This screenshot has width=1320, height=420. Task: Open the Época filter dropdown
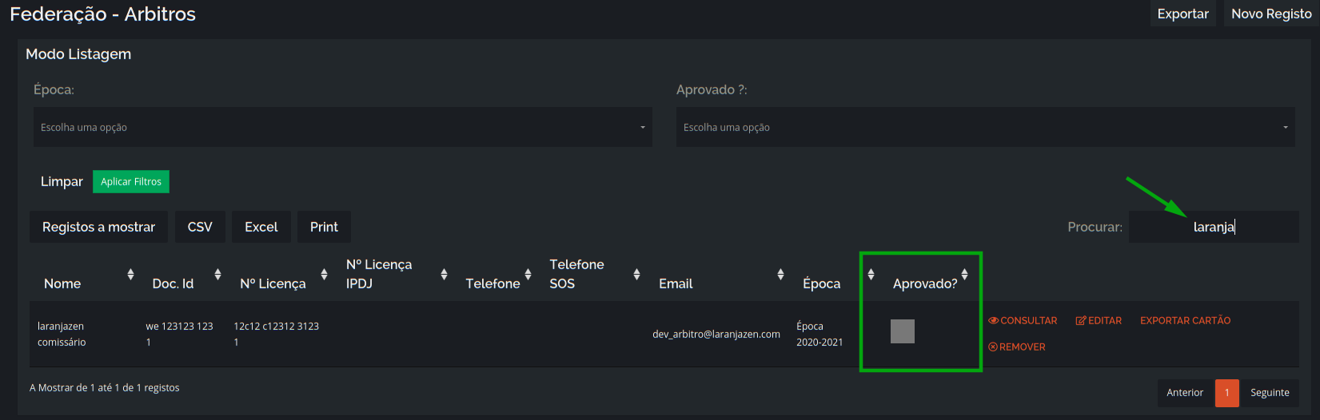point(343,127)
